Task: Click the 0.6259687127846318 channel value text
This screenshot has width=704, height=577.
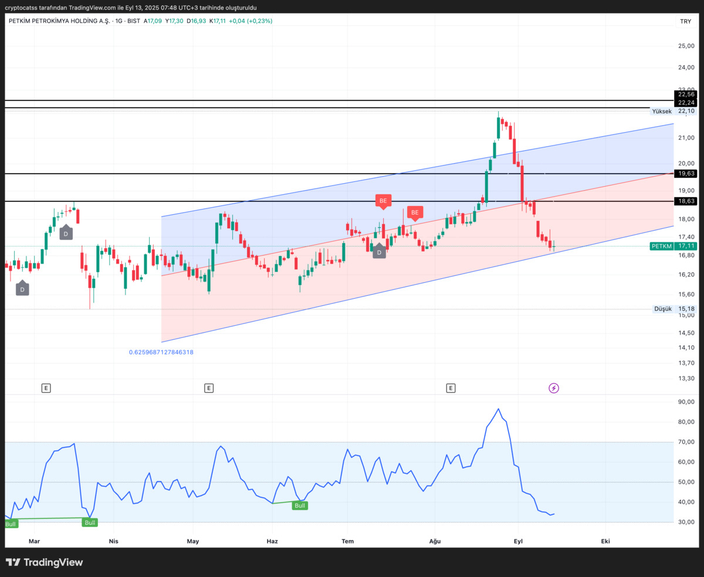Action: [161, 352]
